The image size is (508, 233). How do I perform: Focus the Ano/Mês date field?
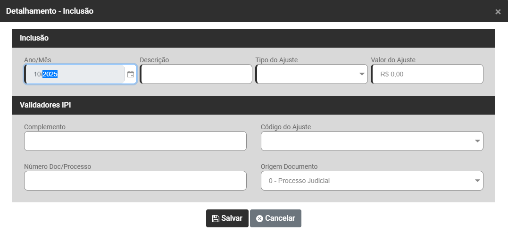pos(75,74)
